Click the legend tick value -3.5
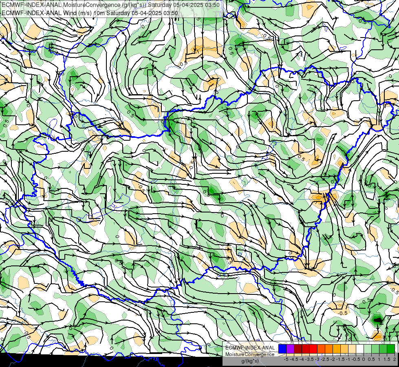Image resolution: width=399 pixels, height=367 pixels. click(309, 359)
